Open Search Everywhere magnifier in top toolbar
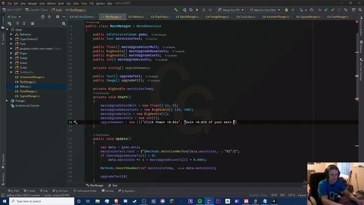 pos(360,10)
